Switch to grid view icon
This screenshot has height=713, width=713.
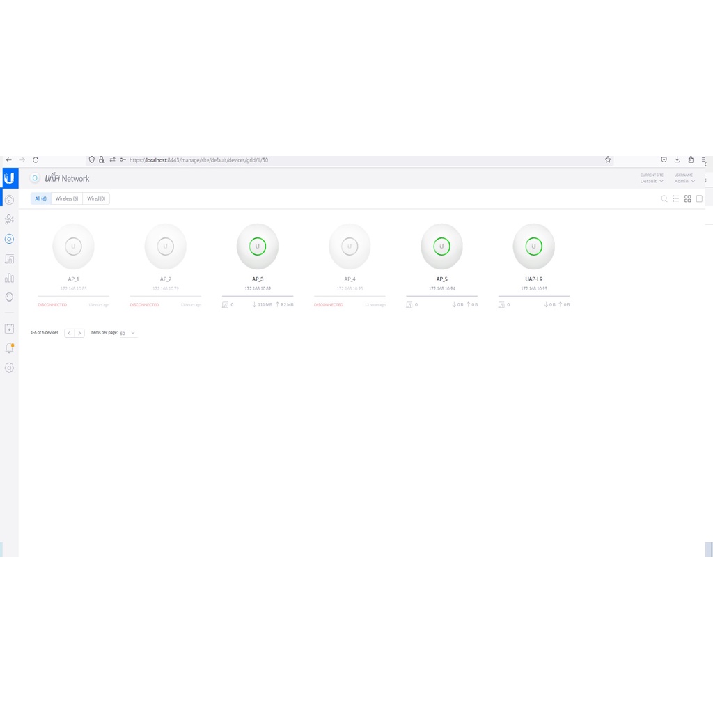[x=687, y=198]
